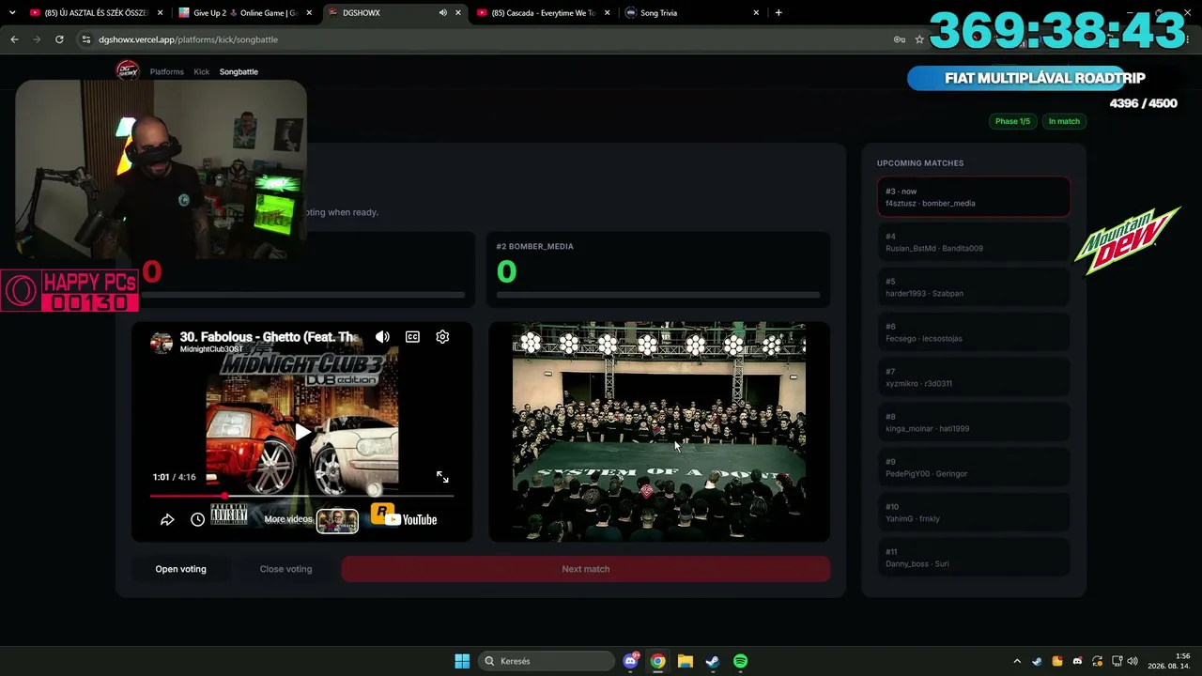Close the Song Trivia tab
Screen dimensions: 1202x676
click(x=756, y=13)
